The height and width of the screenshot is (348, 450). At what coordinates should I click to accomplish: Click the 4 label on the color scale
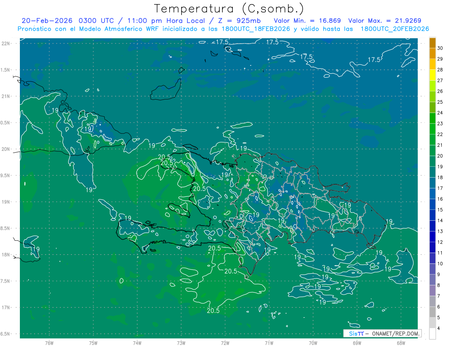439,328
